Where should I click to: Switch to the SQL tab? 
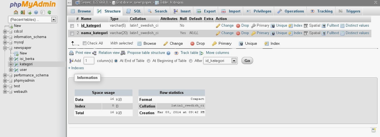coord(134,11)
